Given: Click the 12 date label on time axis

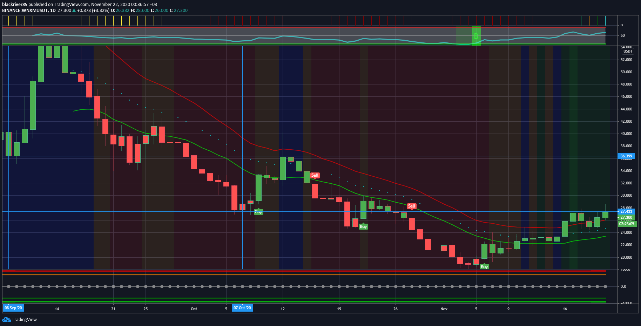Looking at the screenshot, I should [283, 309].
